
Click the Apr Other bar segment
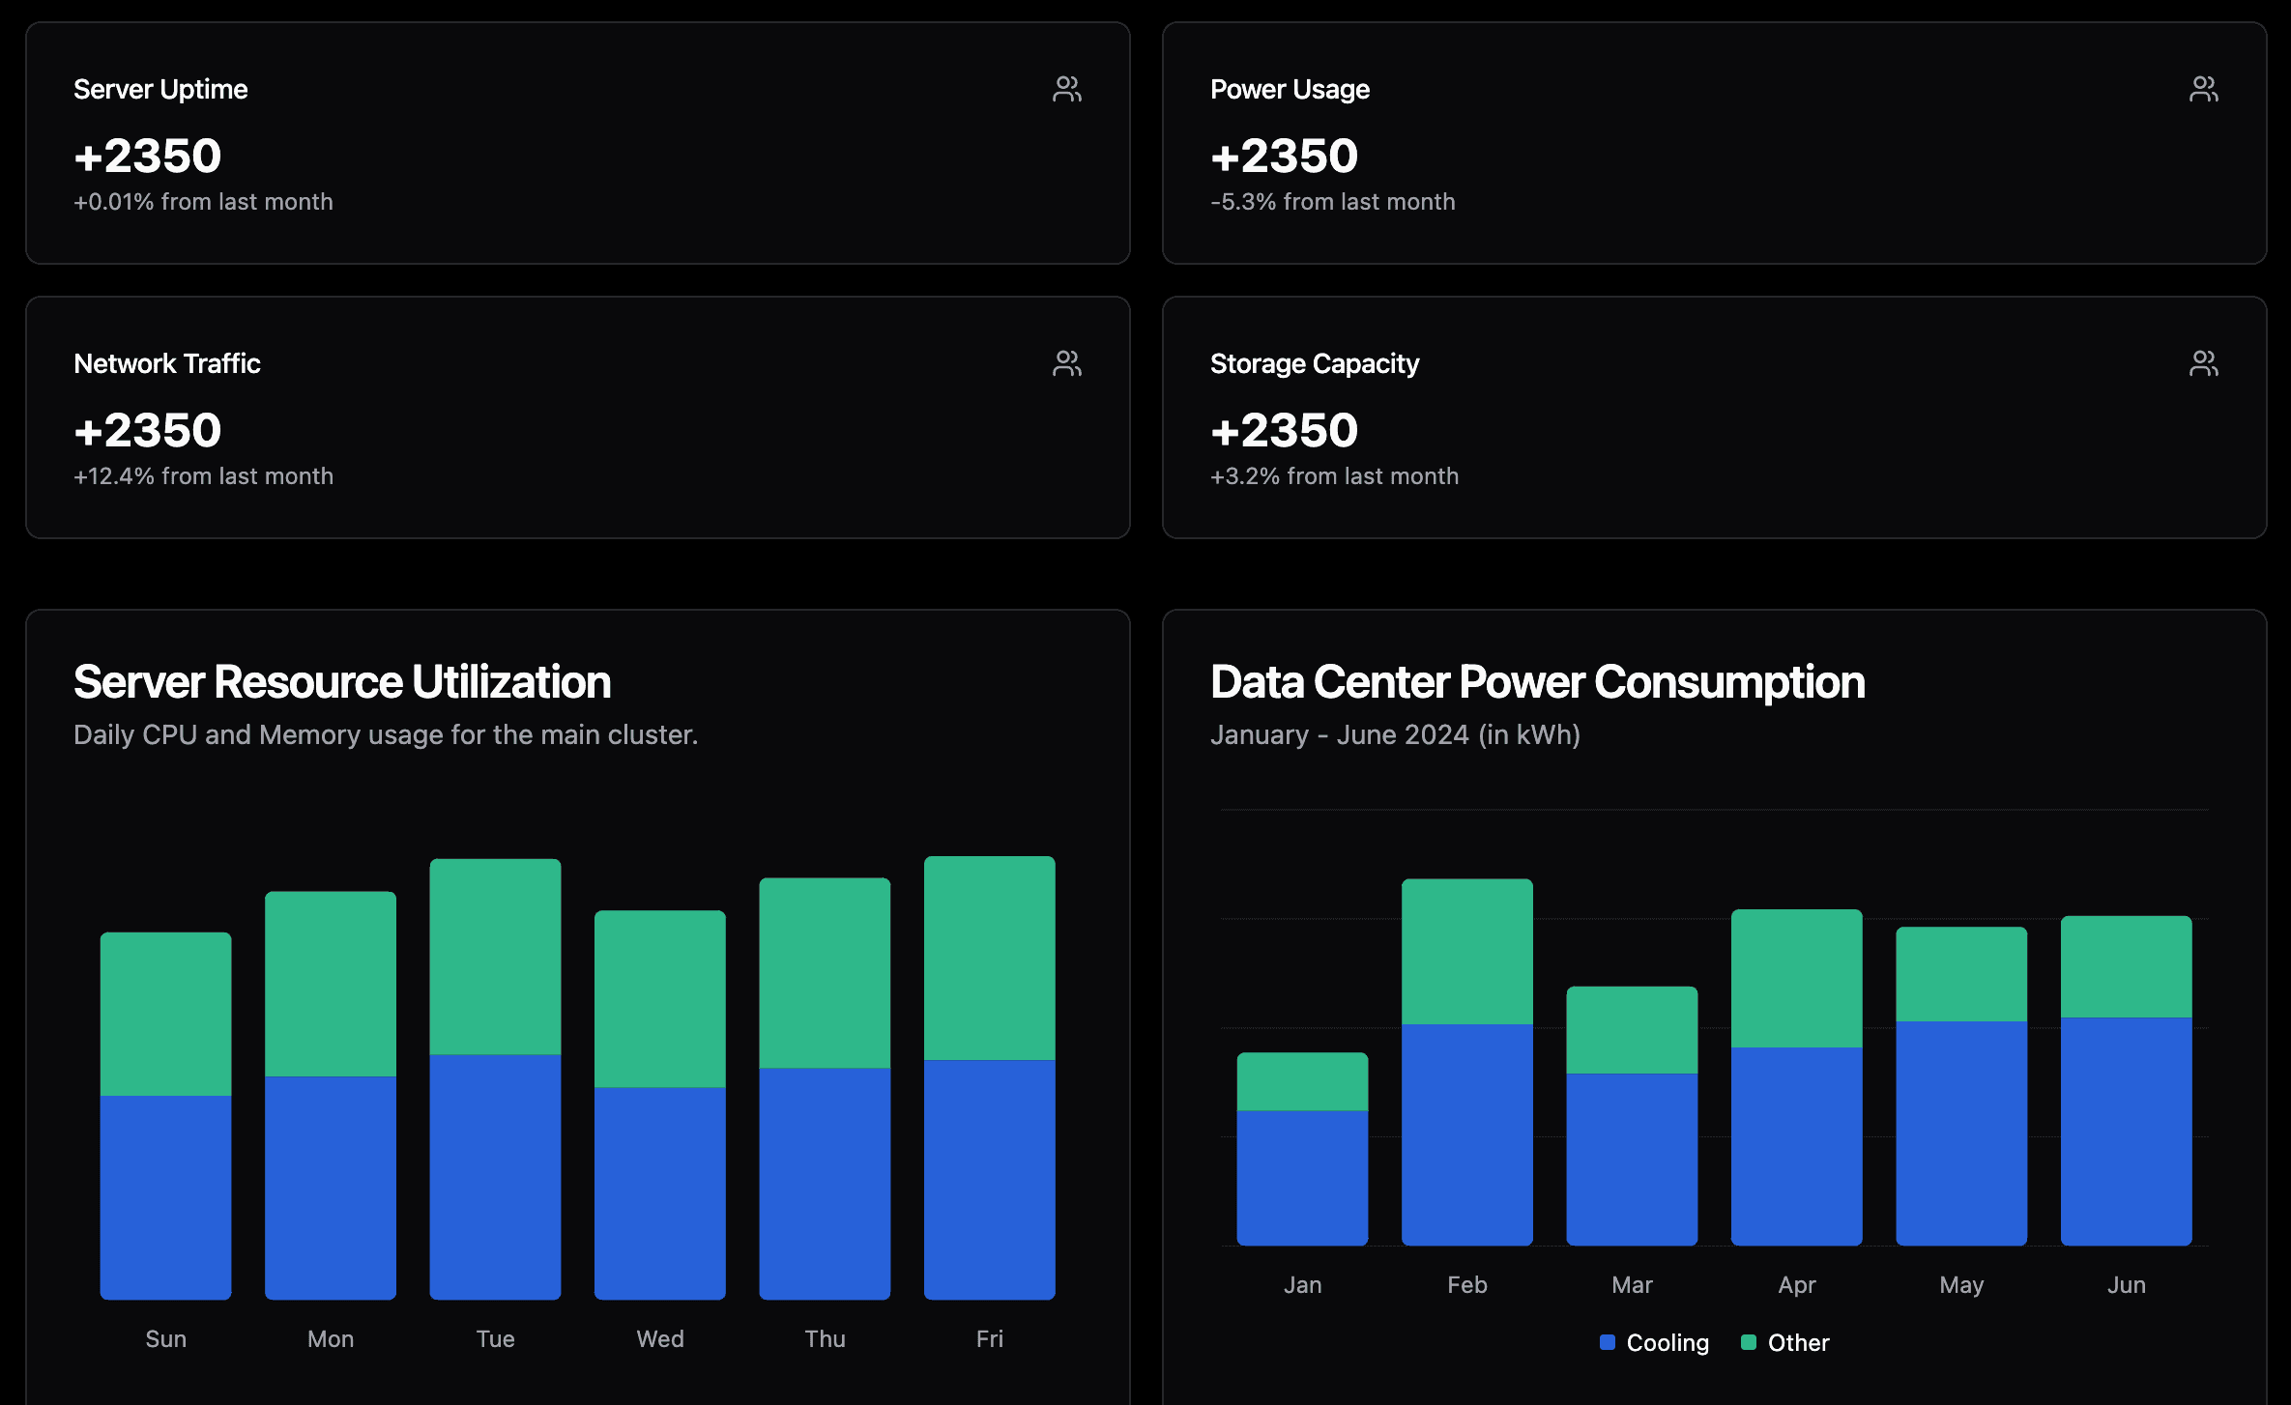tap(1797, 978)
